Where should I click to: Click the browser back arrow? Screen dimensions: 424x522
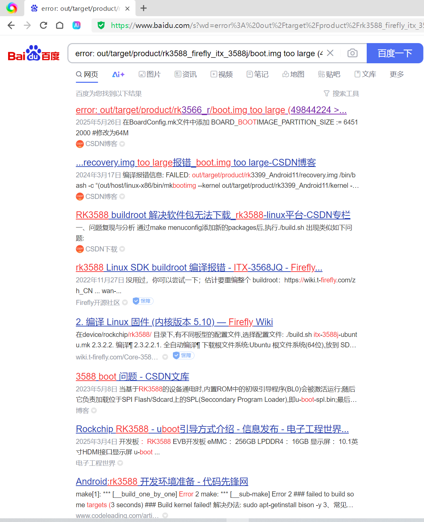[11, 25]
